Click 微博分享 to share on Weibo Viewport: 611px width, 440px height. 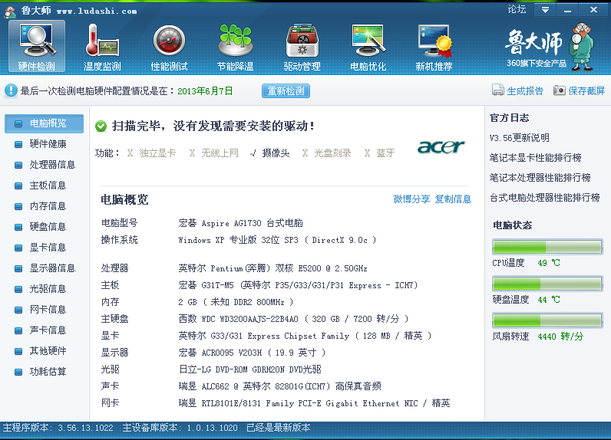(411, 199)
